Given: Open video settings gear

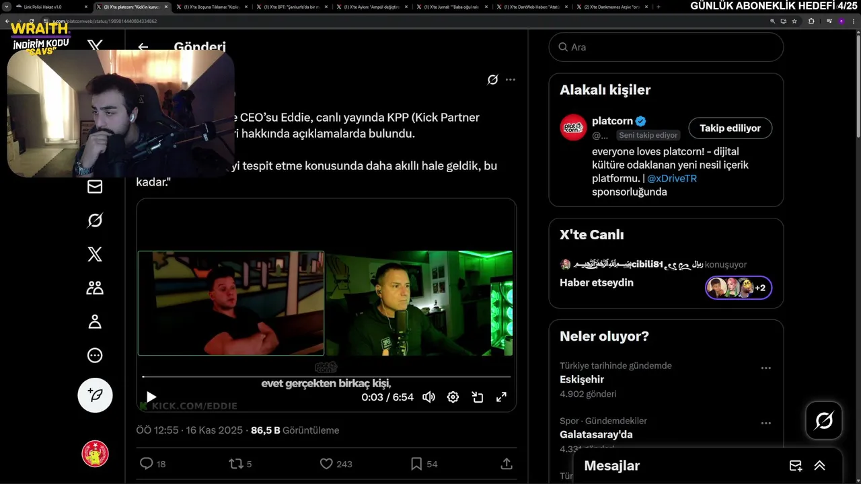Looking at the screenshot, I should tap(453, 397).
